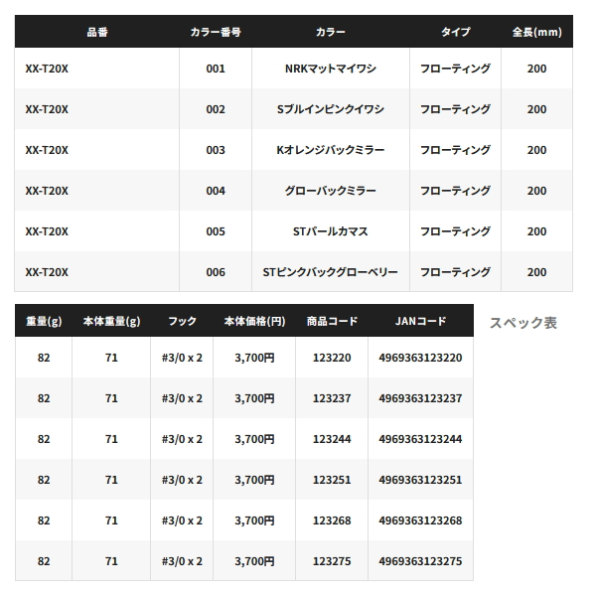Click JAN code 4969363123237
Image resolution: width=596 pixels, height=596 pixels.
420,398
